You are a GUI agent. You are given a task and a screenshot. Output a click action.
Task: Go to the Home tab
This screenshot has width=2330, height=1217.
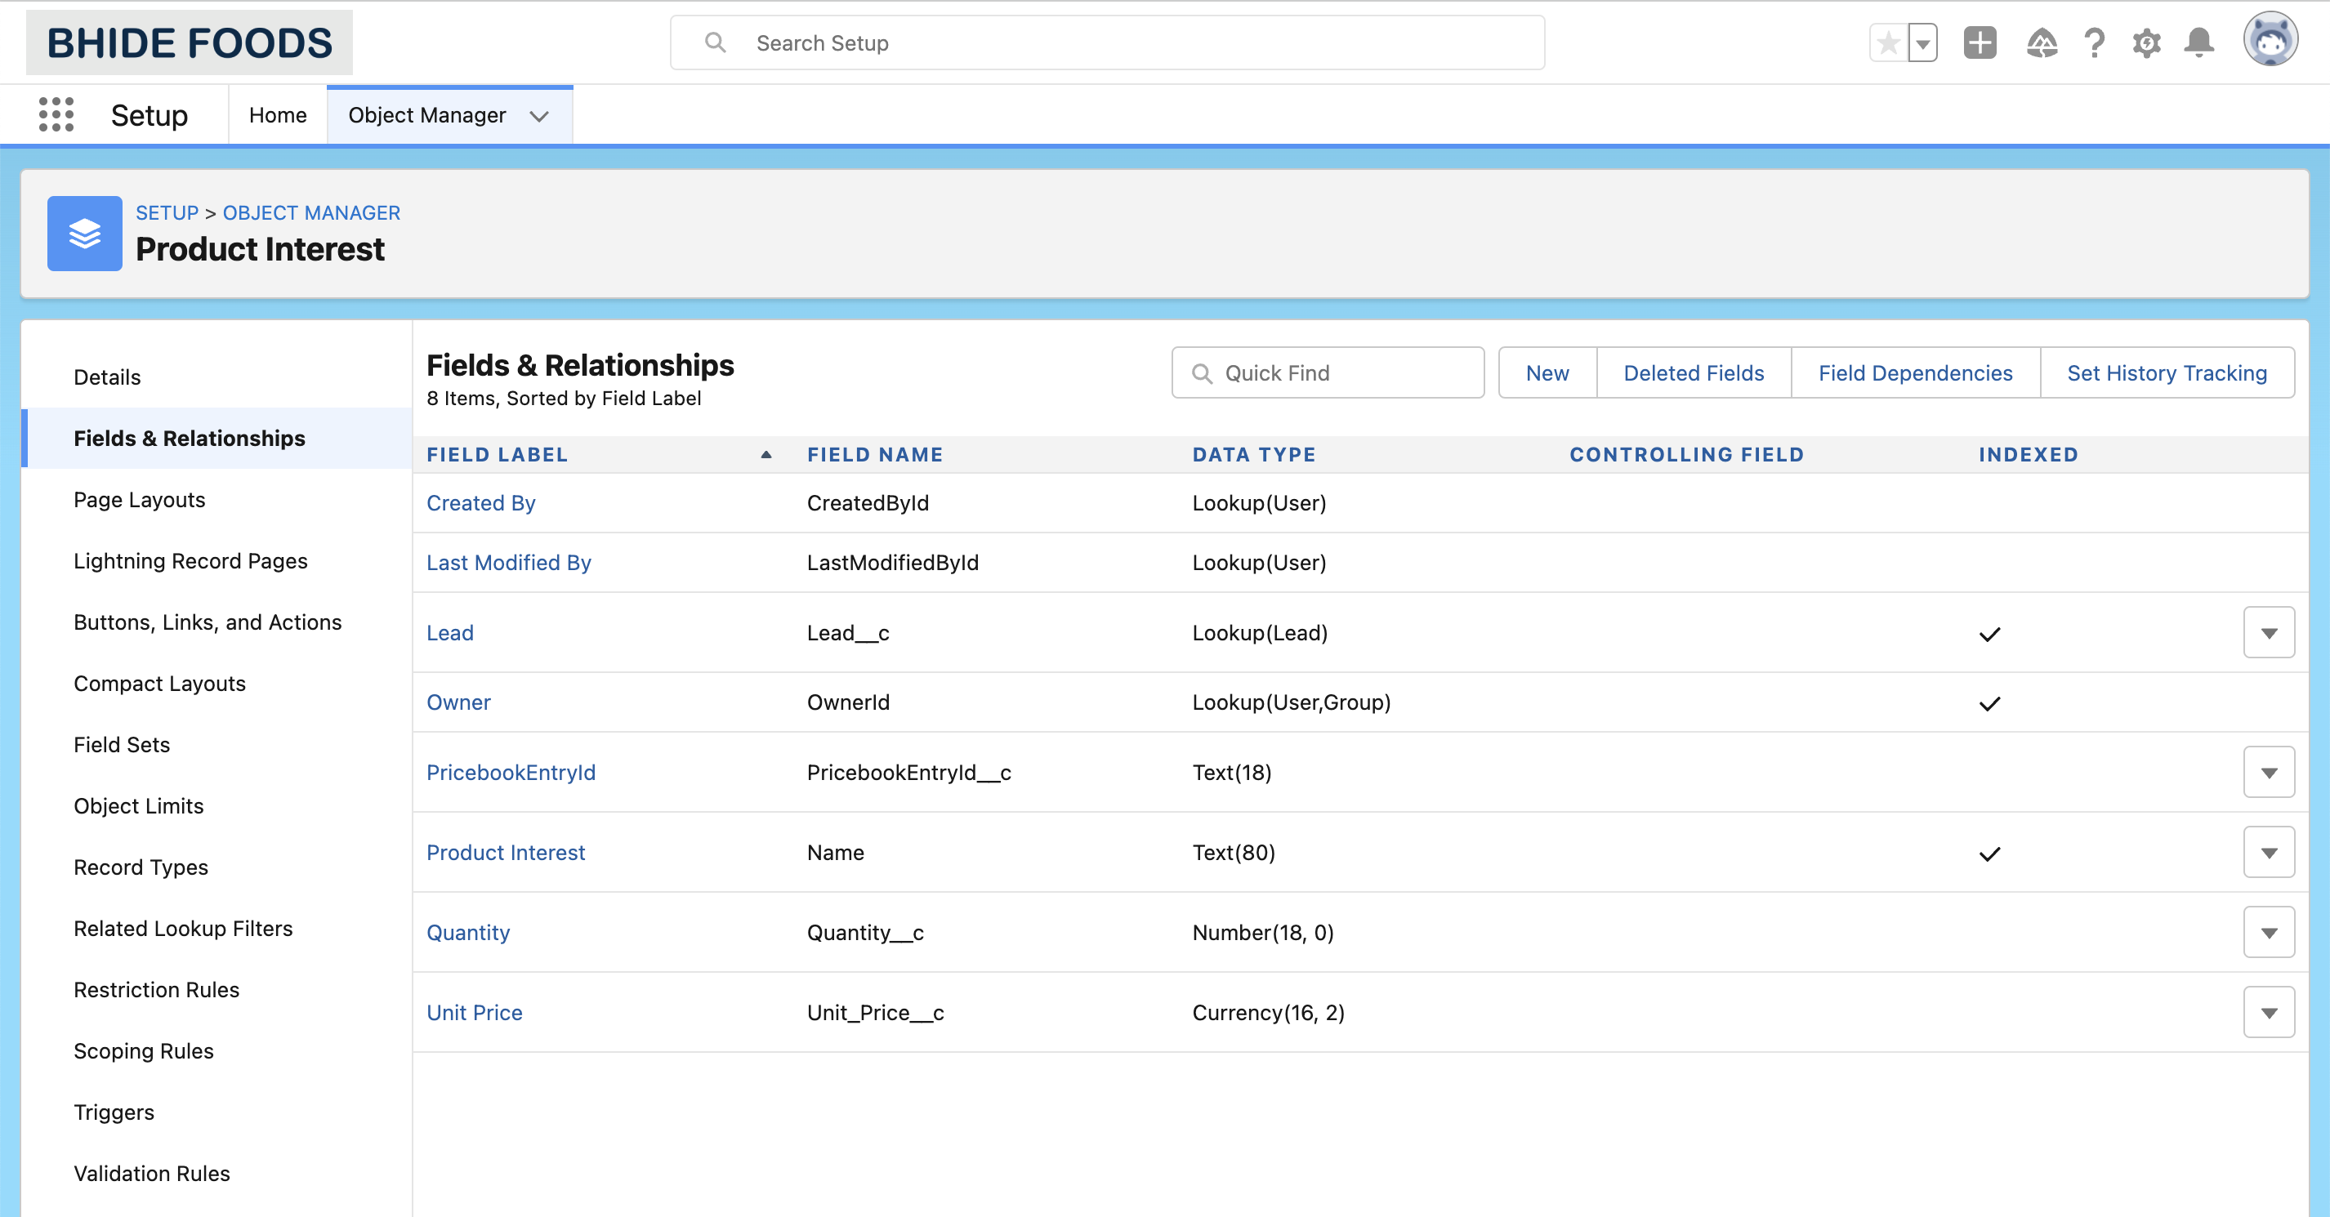point(278,115)
